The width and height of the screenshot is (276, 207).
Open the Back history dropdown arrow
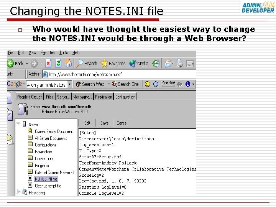[27, 63]
